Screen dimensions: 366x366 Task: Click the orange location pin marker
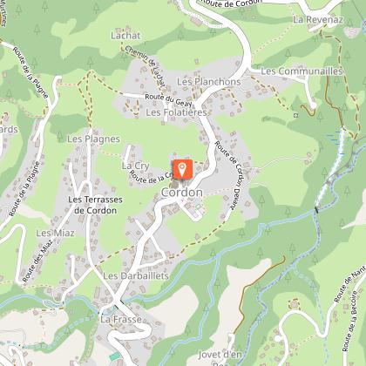183,169
